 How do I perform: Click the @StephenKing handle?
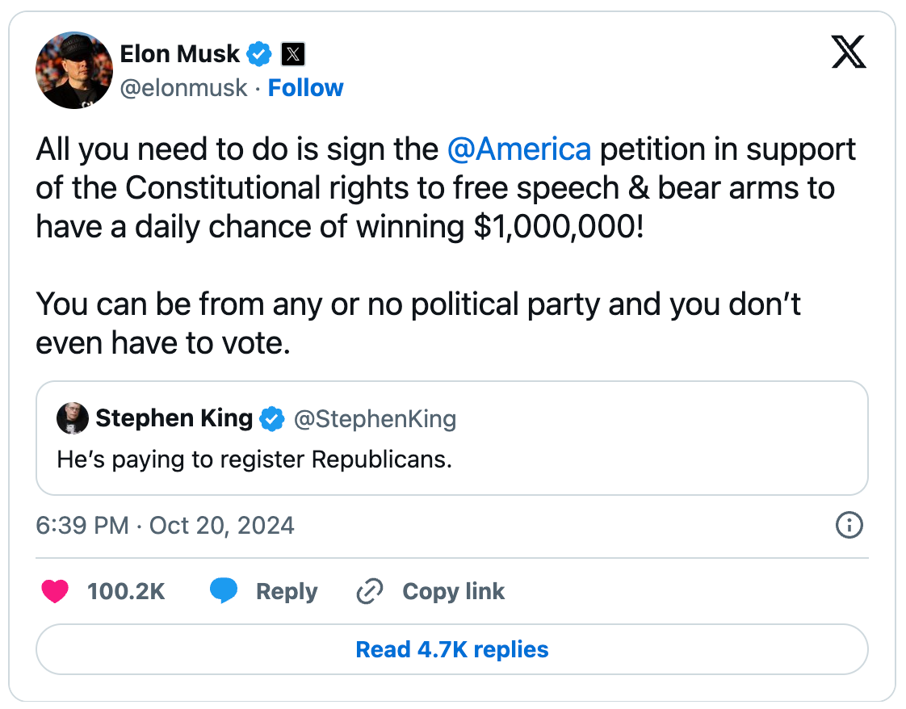click(374, 419)
